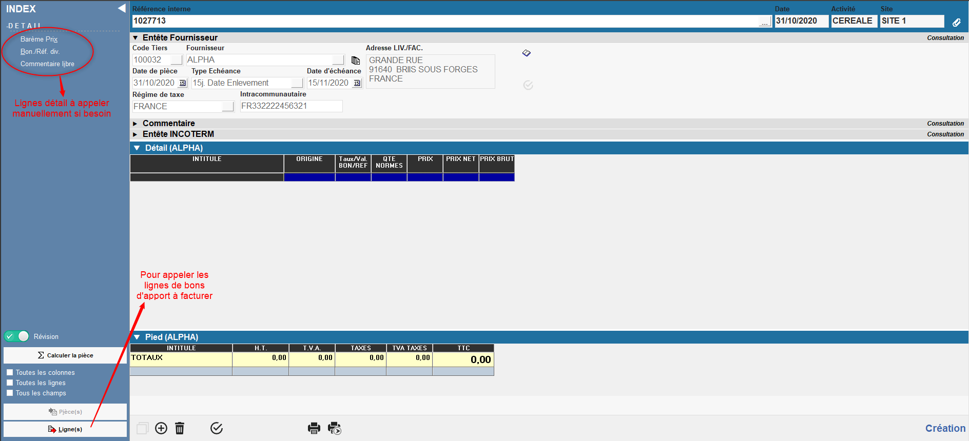This screenshot has height=441, width=969.
Task: Click the documents icon next to Fournisseur field
Action: pyautogui.click(x=355, y=61)
